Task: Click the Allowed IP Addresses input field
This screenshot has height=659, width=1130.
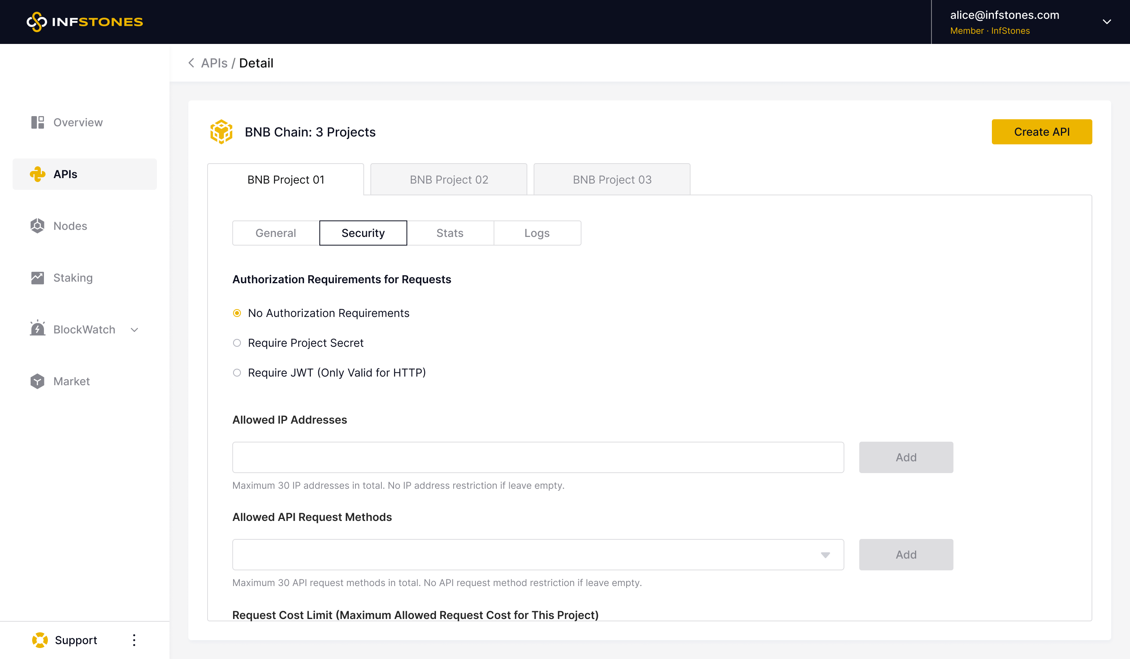Action: coord(538,457)
